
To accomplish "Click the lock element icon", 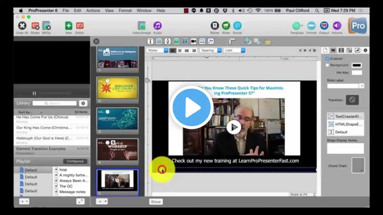I will 267,42.
